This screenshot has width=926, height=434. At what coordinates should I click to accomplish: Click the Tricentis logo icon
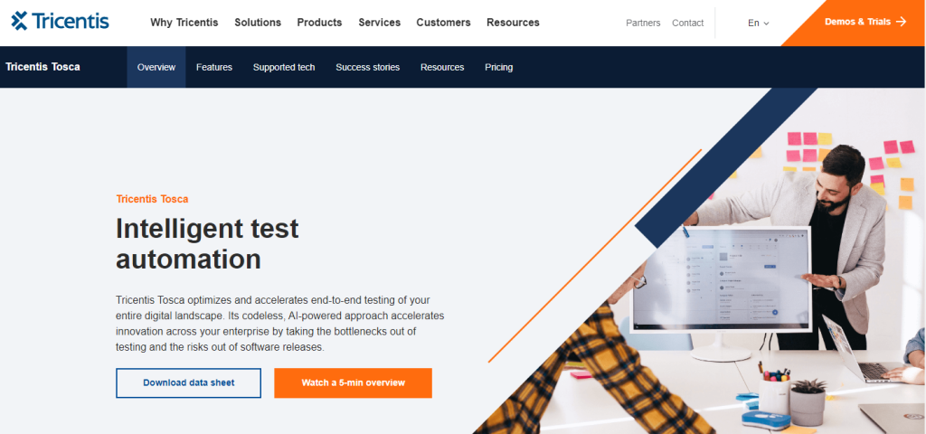(20, 21)
